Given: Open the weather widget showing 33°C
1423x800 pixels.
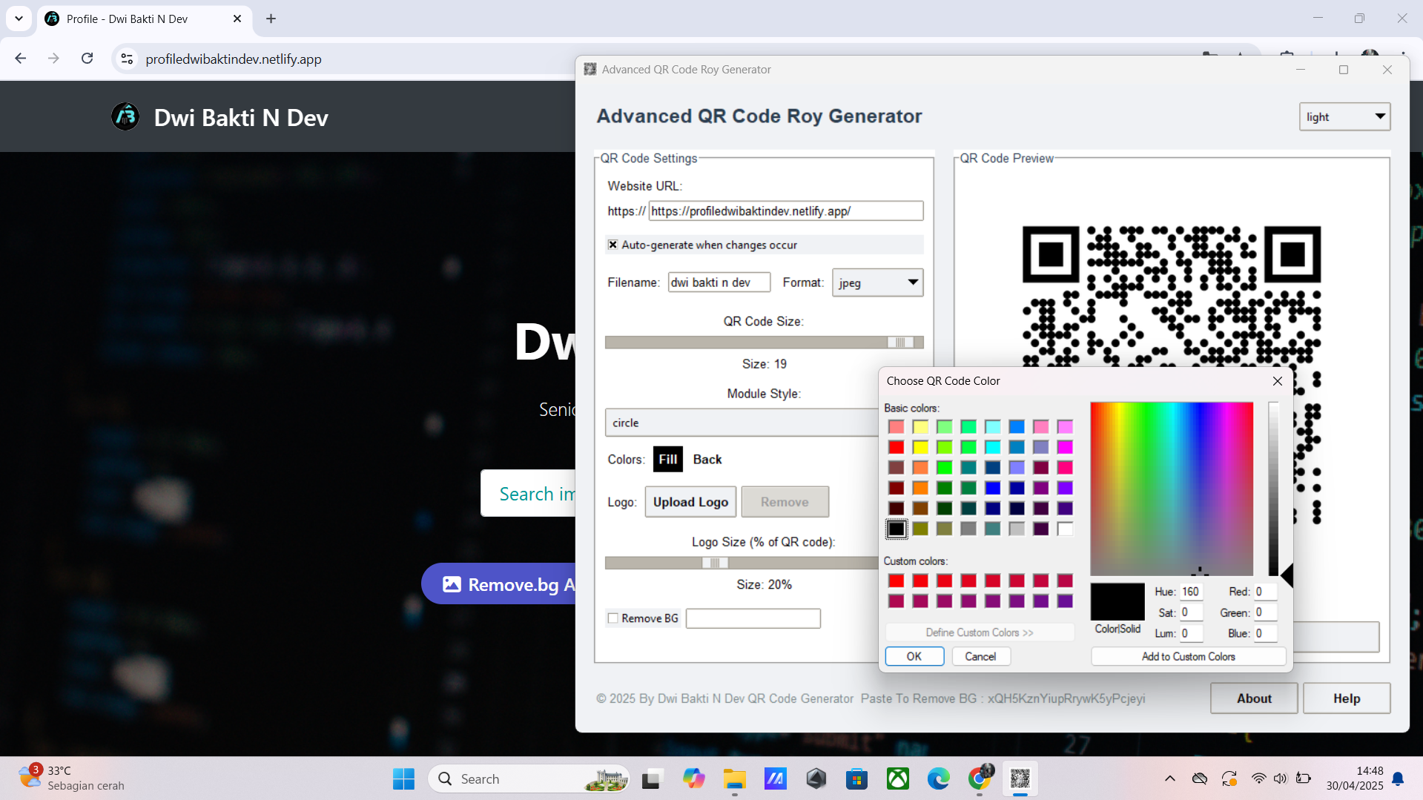Looking at the screenshot, I should point(72,778).
